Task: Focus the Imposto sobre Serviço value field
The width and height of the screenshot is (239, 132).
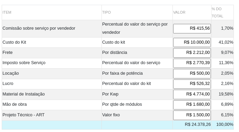Action: pyautogui.click(x=192, y=63)
